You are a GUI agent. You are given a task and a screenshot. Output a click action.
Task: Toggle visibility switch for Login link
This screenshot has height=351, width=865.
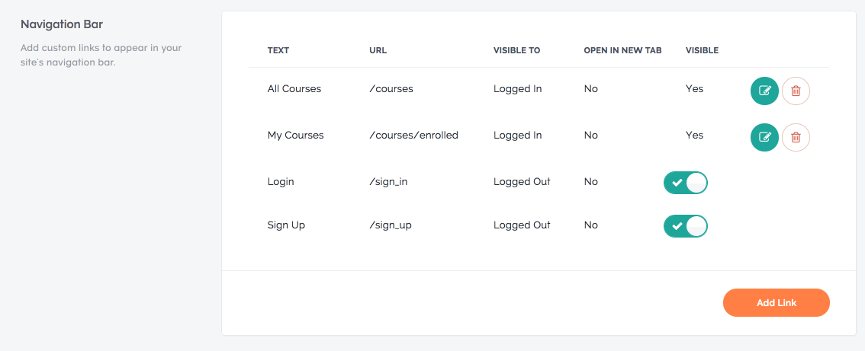coord(685,183)
